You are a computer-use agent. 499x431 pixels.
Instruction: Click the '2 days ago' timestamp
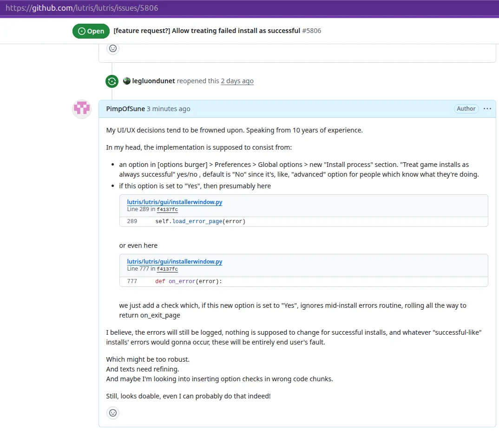coord(237,81)
